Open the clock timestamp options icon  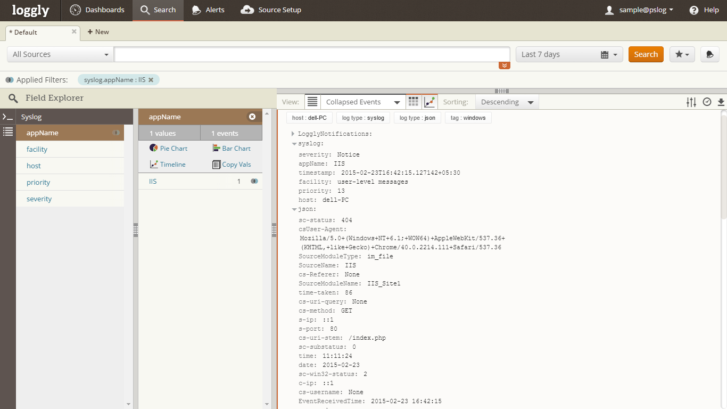707,102
